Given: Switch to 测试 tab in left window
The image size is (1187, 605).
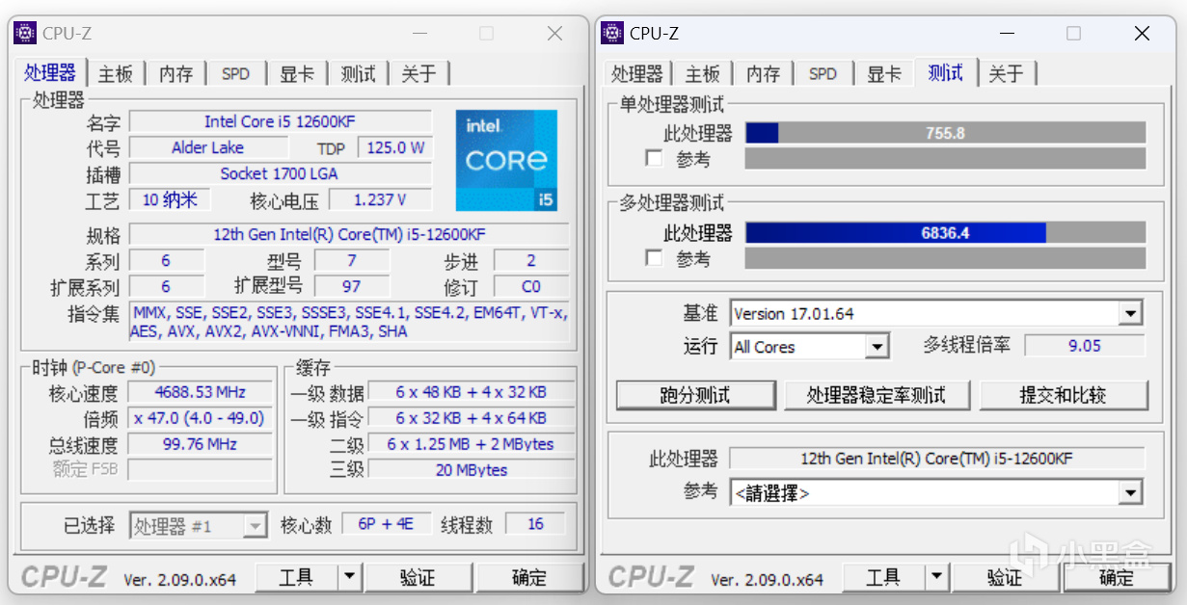Looking at the screenshot, I should pyautogui.click(x=358, y=74).
